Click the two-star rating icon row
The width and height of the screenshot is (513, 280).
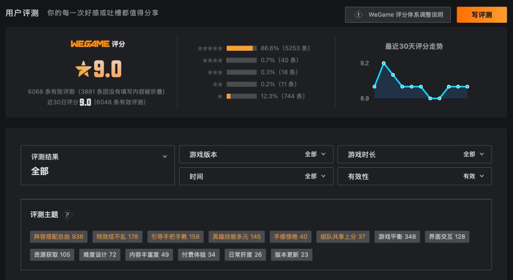click(218, 84)
